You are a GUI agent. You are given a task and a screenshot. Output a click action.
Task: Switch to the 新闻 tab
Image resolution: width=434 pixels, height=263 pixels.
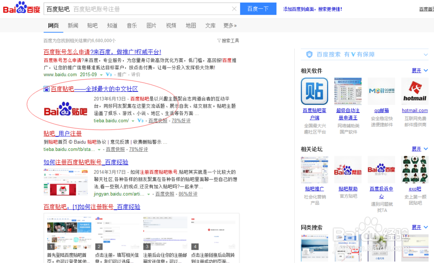coord(72,26)
